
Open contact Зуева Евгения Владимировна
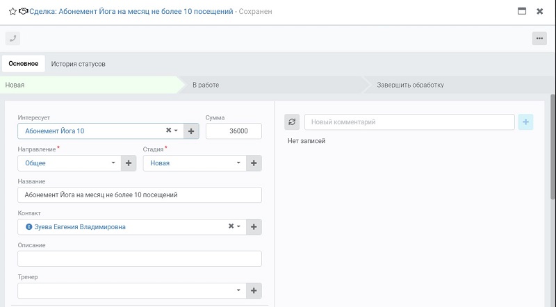point(80,227)
